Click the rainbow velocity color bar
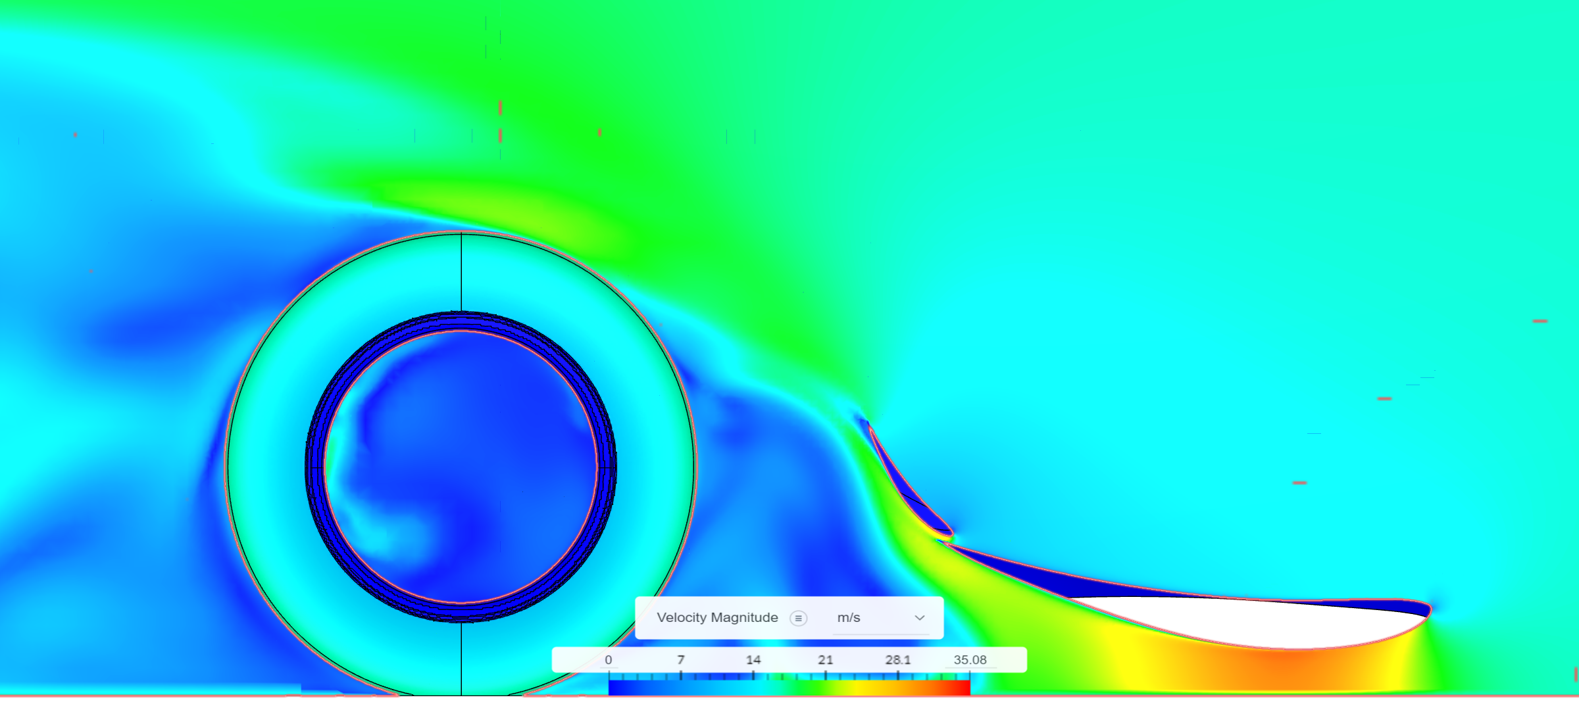The height and width of the screenshot is (710, 1579). [789, 688]
